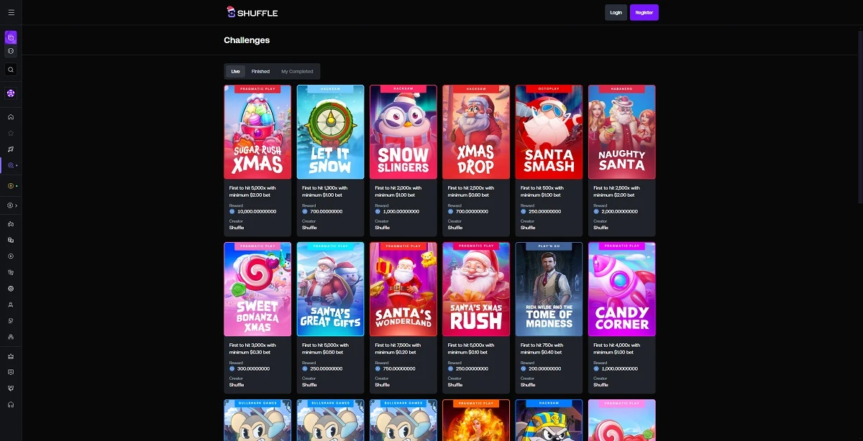863x441 pixels.
Task: Click the Habanero provider label
Action: point(622,89)
